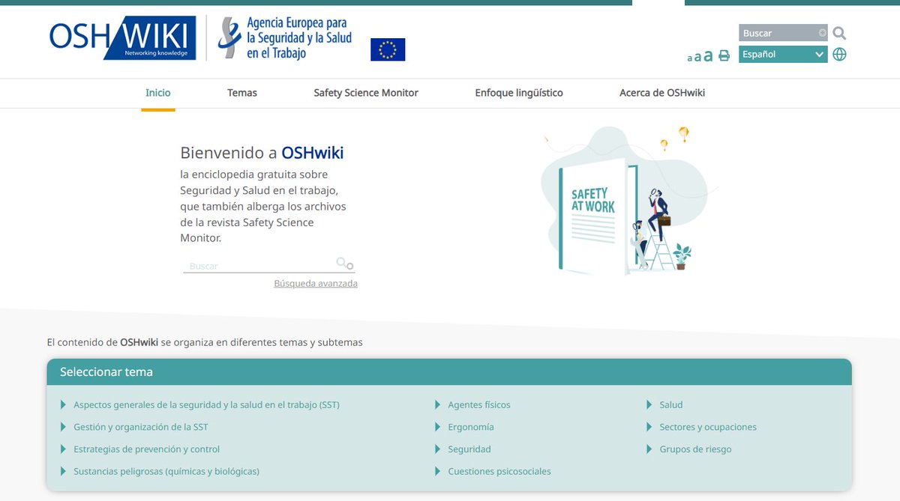Select the small font size icon
Image resolution: width=900 pixels, height=501 pixels.
click(x=689, y=58)
